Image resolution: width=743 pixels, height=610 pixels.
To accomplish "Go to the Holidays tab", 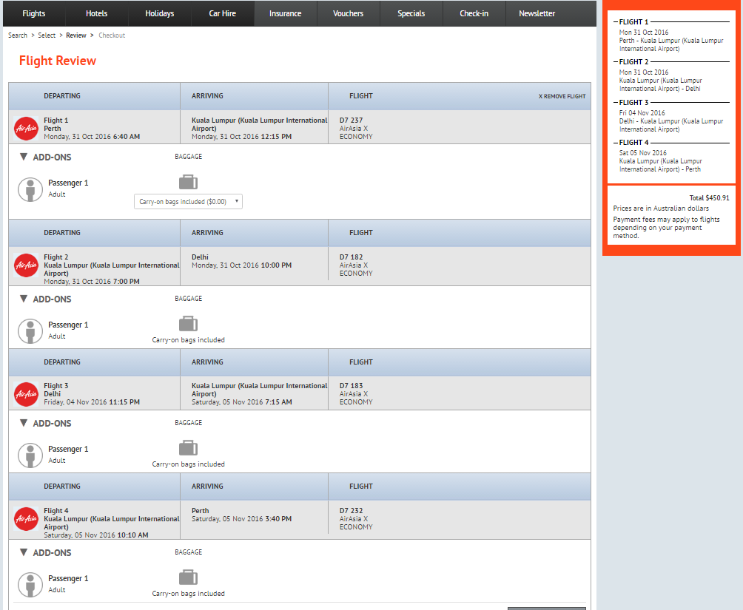I will pyautogui.click(x=160, y=13).
